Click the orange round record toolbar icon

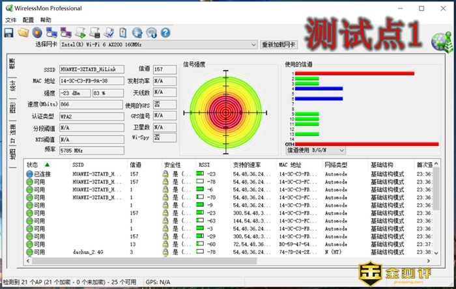37,32
